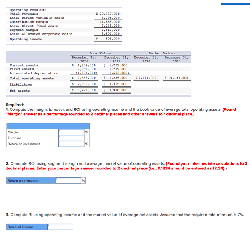Click the 2020 Liabilities value $2,887,000

coord(84,84)
